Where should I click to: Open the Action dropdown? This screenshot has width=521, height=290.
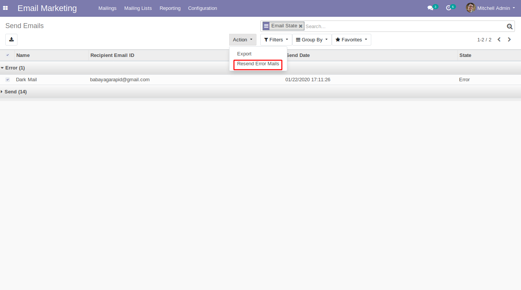pos(243,39)
